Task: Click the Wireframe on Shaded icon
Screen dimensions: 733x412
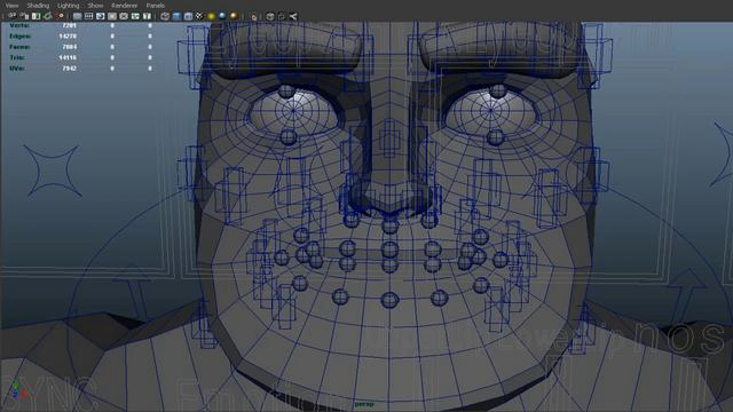Action: pos(188,16)
